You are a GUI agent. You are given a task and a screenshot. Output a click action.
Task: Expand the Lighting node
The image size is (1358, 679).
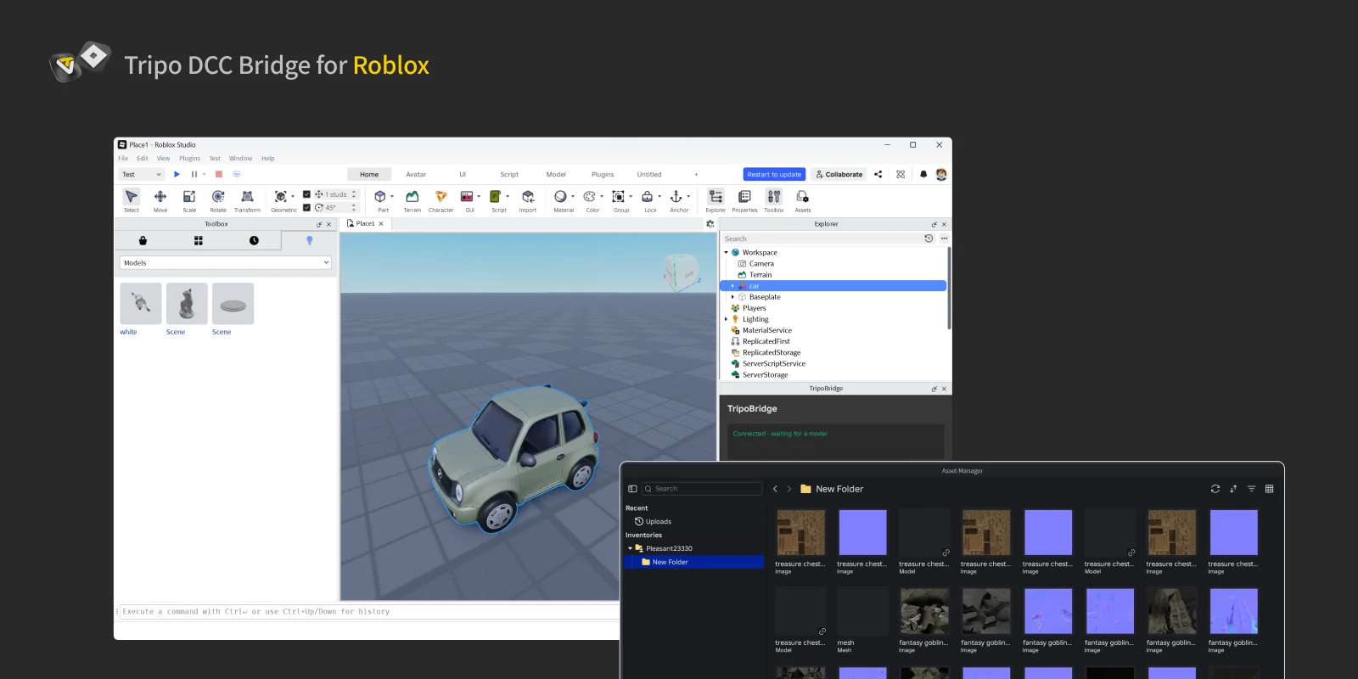pos(726,319)
